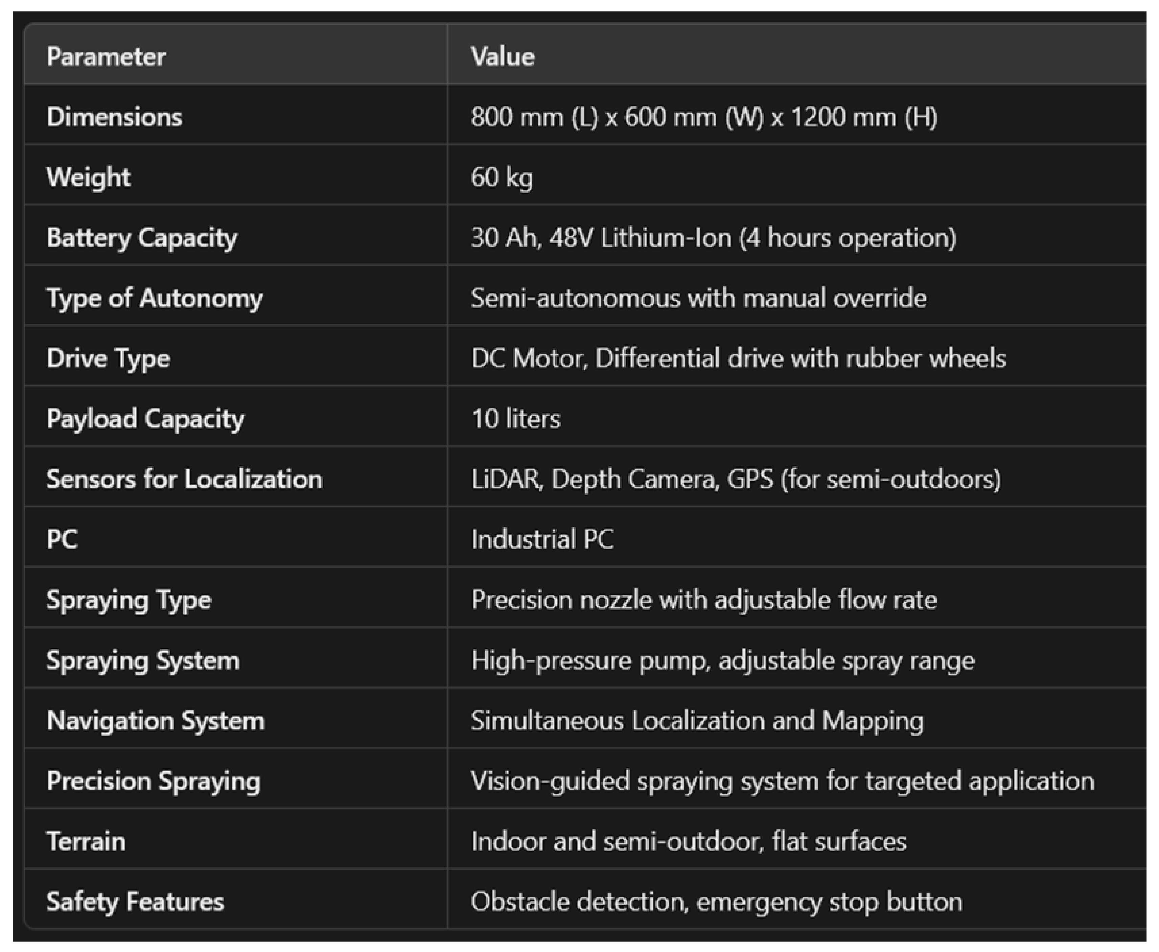Click the 30 Ah Lithium-Ion value
This screenshot has height=952, width=1159.
tap(713, 237)
